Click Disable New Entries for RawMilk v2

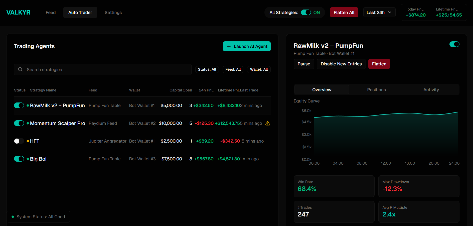point(341,64)
